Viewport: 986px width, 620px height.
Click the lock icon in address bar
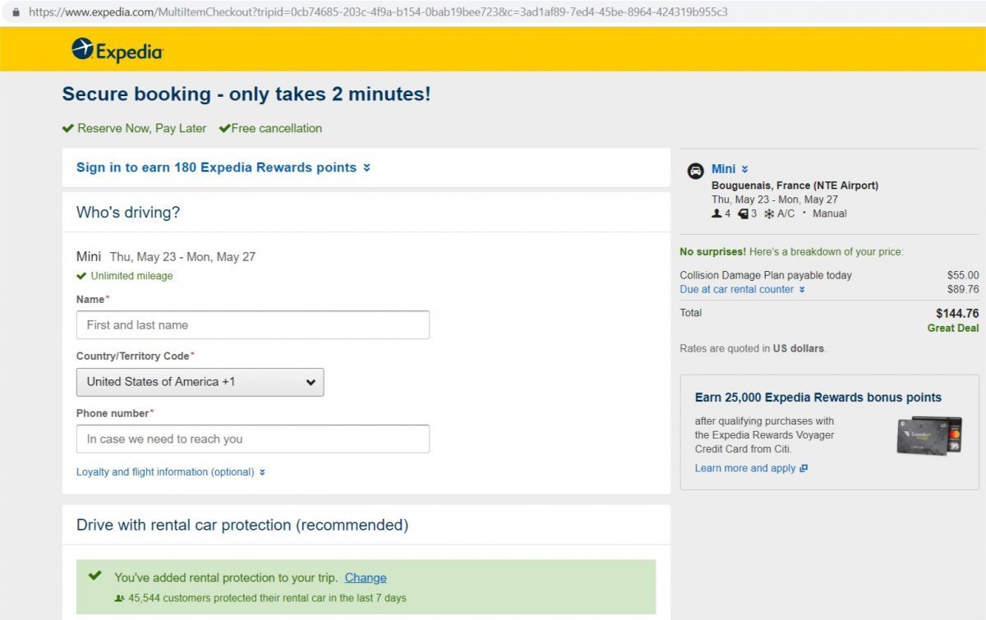click(x=15, y=12)
